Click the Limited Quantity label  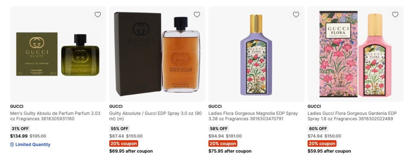[x=33, y=145]
